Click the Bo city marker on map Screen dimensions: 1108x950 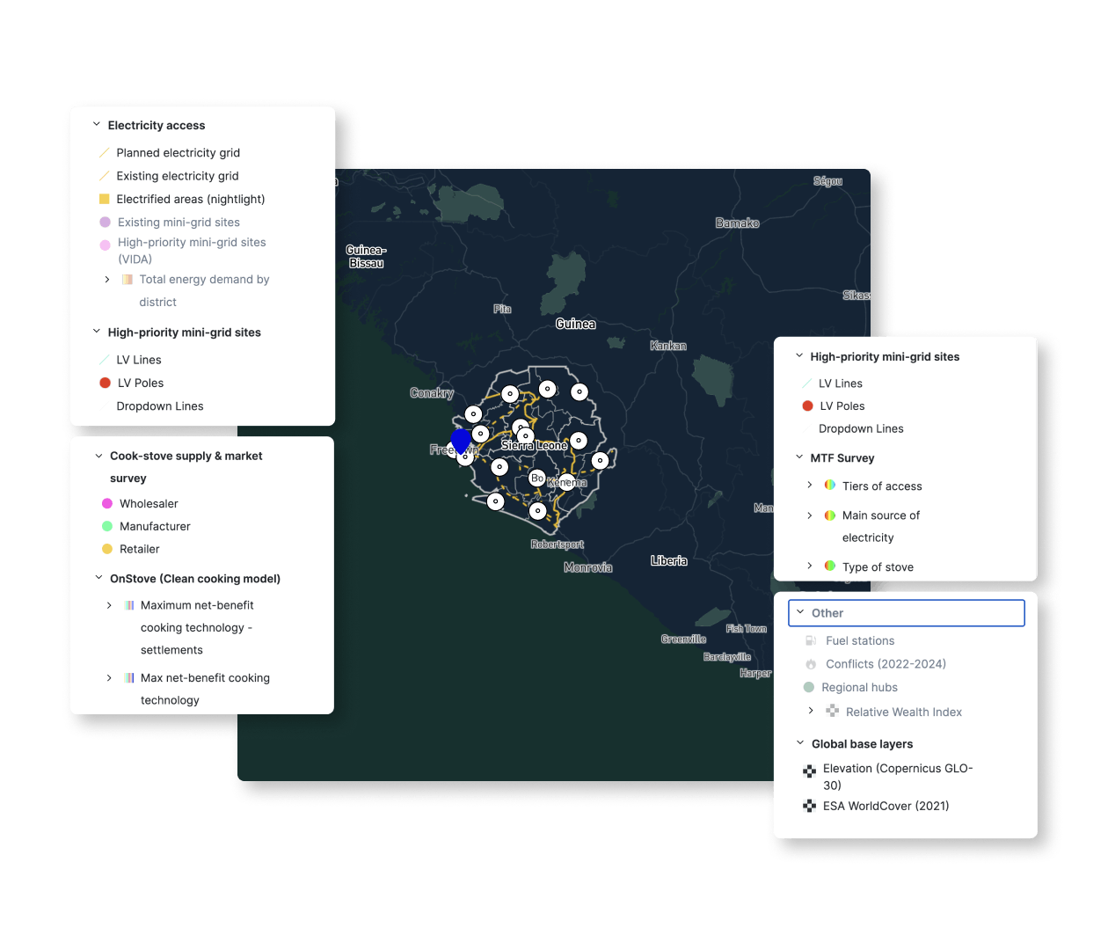(x=537, y=478)
